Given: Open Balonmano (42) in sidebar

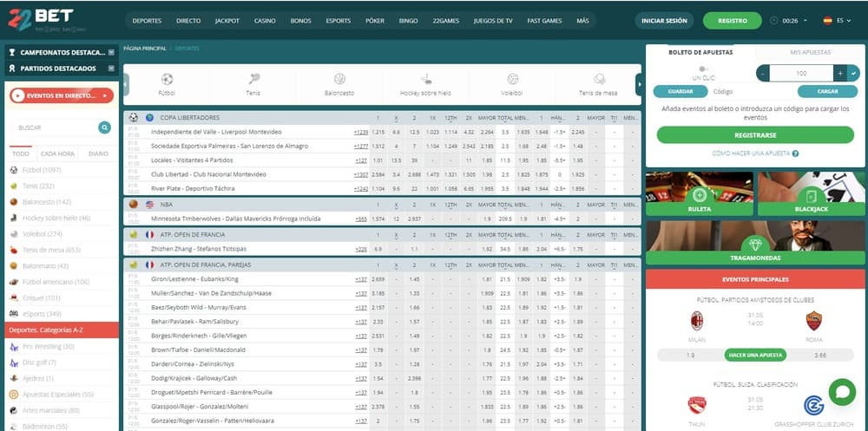Looking at the screenshot, I should (45, 266).
